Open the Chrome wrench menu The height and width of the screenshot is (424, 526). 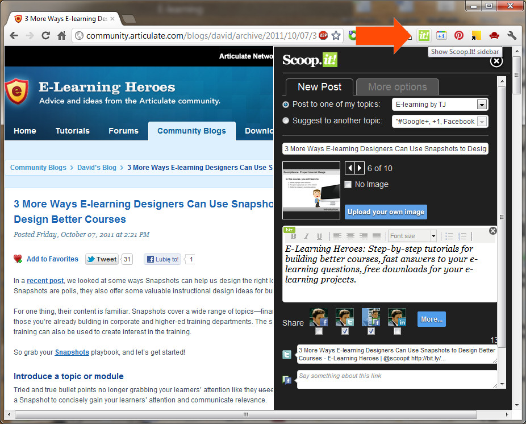[512, 35]
